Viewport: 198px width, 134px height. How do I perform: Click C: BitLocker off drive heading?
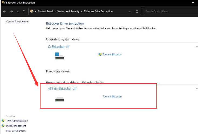coord(59,47)
